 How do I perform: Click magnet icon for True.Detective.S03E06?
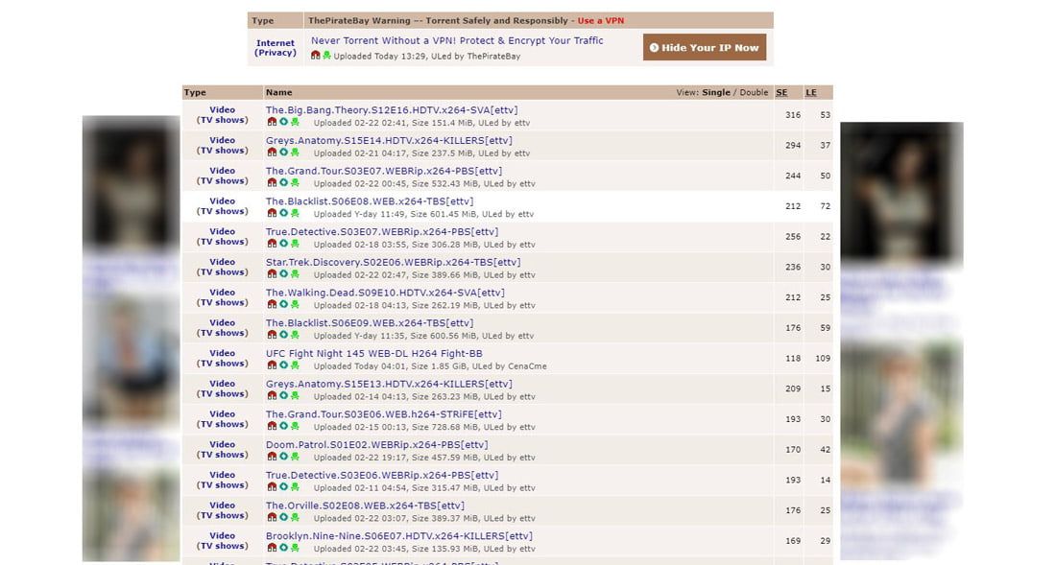coord(272,486)
